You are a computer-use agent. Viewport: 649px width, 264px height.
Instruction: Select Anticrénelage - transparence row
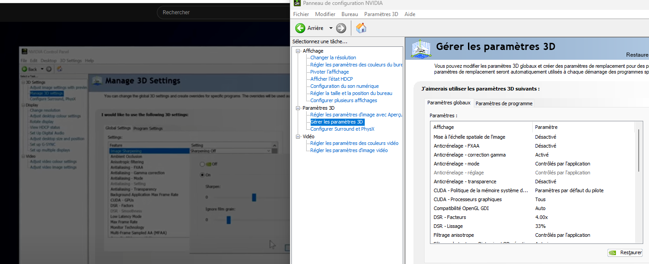pyautogui.click(x=533, y=181)
